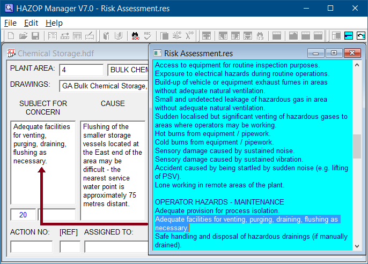Click the text lines document toolbar icon
Viewport: 368px width, 264px height.
coord(53,36)
